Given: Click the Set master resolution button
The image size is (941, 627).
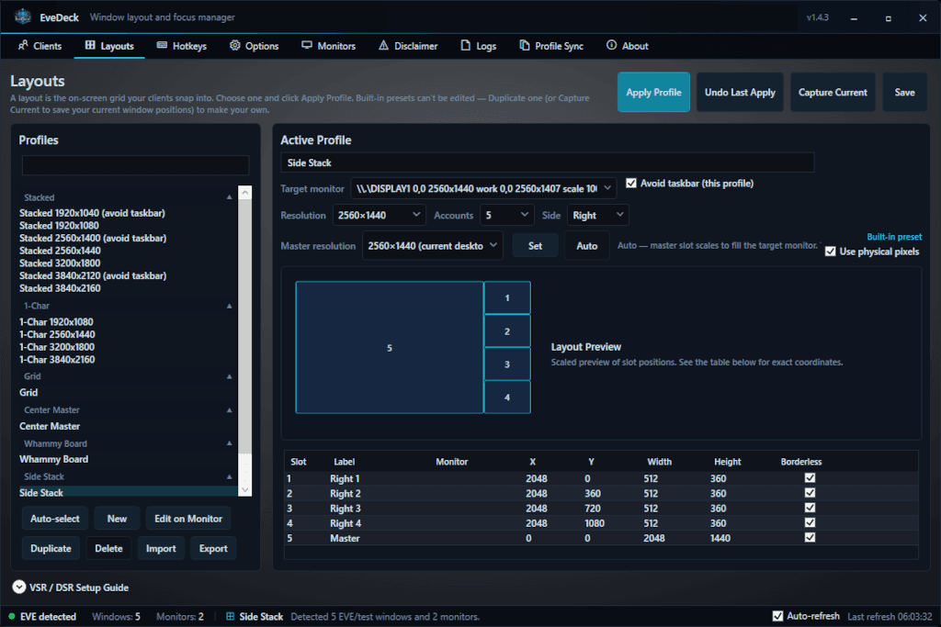Looking at the screenshot, I should point(535,246).
